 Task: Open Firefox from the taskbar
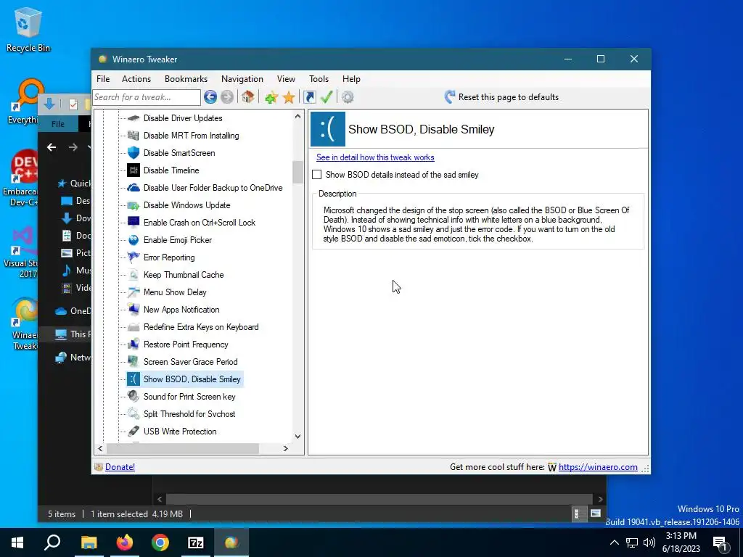tap(125, 542)
